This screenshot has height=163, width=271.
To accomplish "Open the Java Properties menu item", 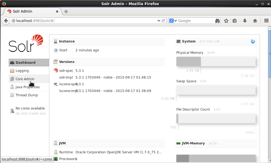I will (29, 87).
